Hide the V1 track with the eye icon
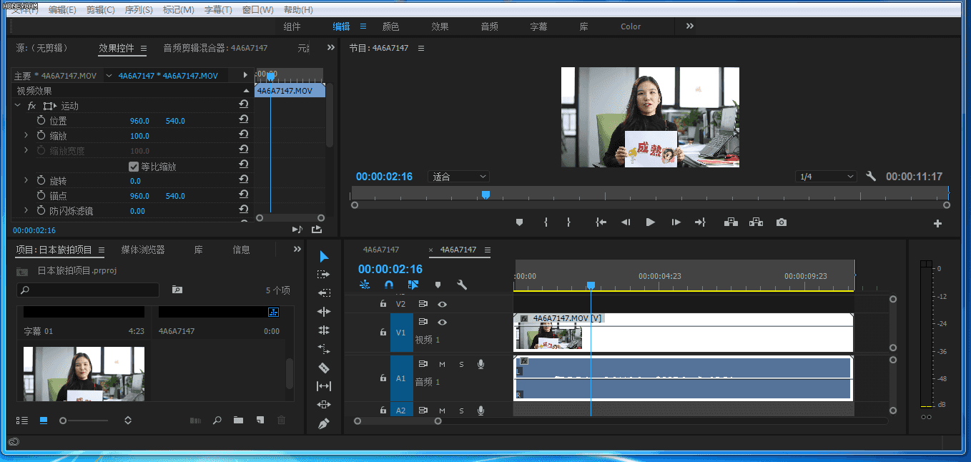Image resolution: width=971 pixels, height=462 pixels. [443, 323]
